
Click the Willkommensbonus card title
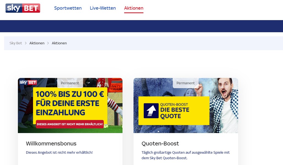(51, 144)
